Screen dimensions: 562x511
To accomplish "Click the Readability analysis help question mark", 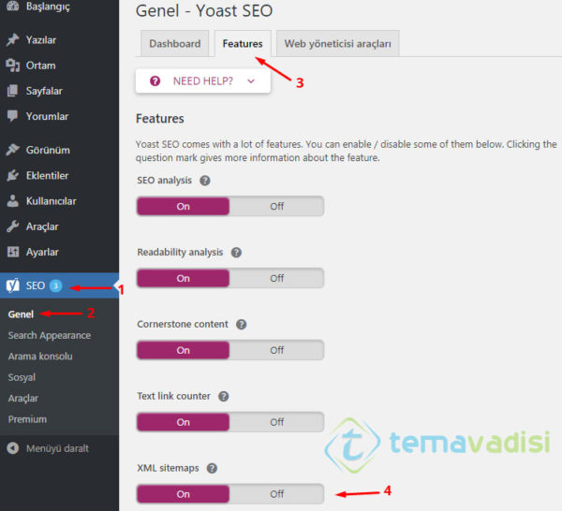I will coord(236,253).
